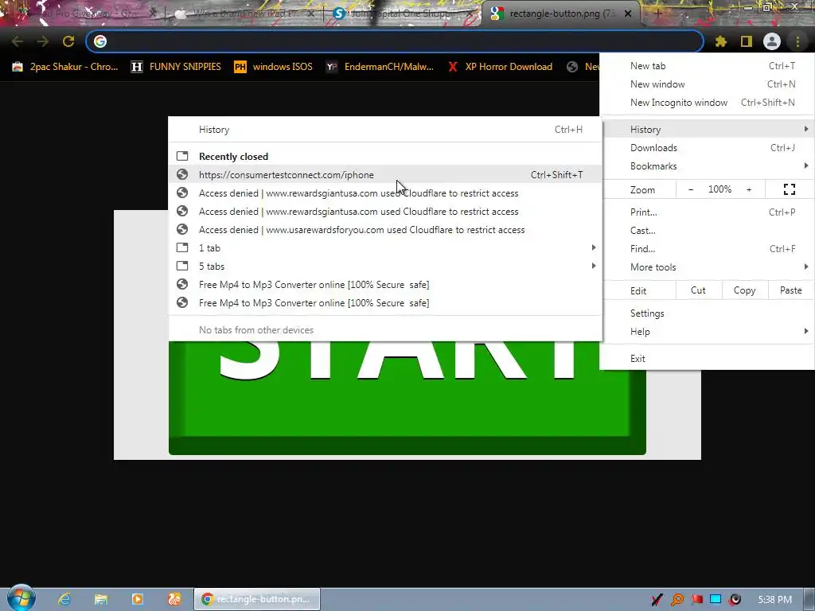Click the Cut button in Edit row
Screen dimensions: 815x611
click(699, 290)
